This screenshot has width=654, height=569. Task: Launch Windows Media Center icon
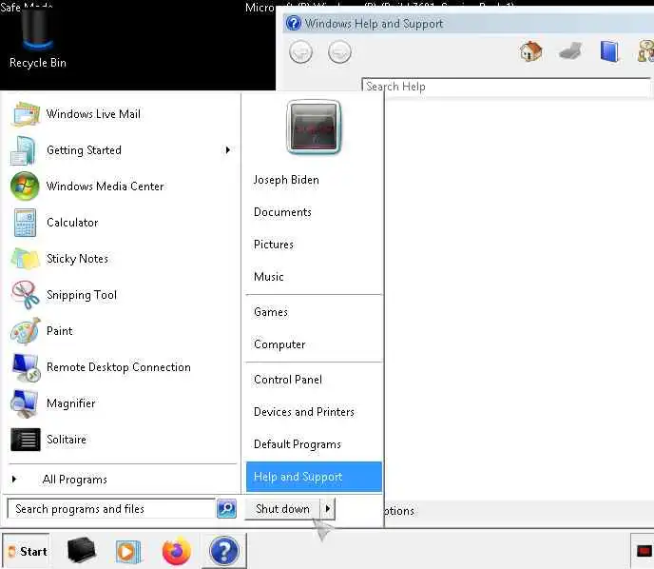pyautogui.click(x=25, y=186)
